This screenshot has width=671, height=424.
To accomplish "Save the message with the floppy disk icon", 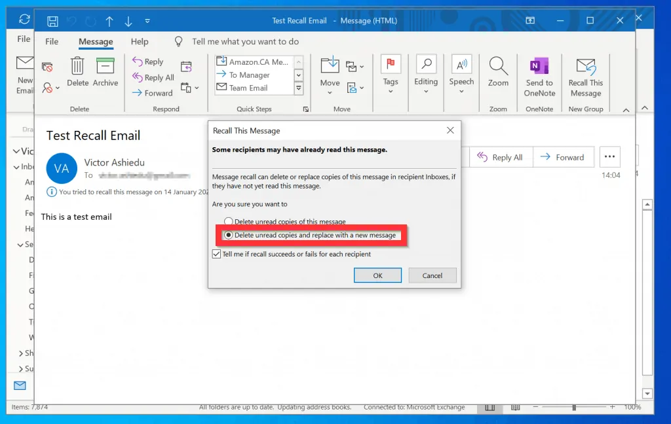I will (52, 21).
